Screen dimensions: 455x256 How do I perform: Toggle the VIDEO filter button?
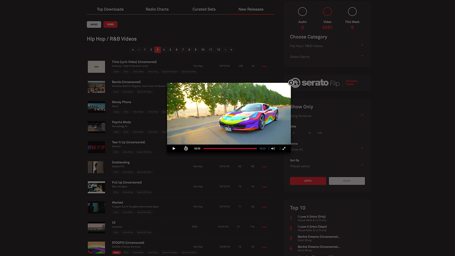(110, 24)
